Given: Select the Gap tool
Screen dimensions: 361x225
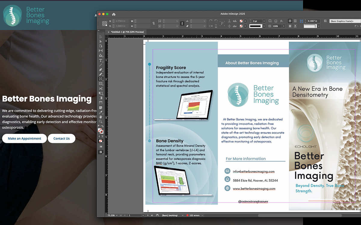Looking at the screenshot, I should 101,51.
